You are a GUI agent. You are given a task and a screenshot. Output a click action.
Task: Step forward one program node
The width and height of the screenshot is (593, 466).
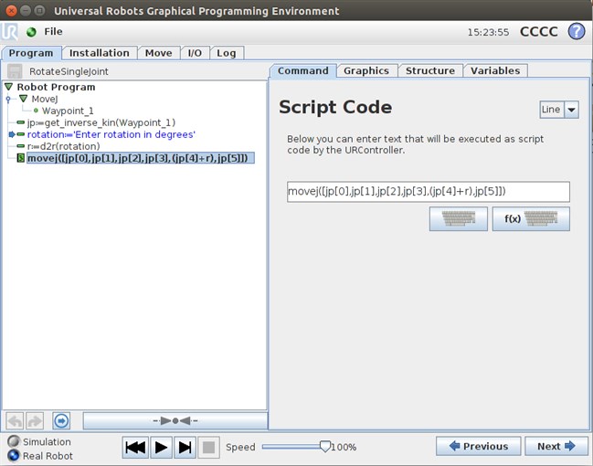point(185,448)
